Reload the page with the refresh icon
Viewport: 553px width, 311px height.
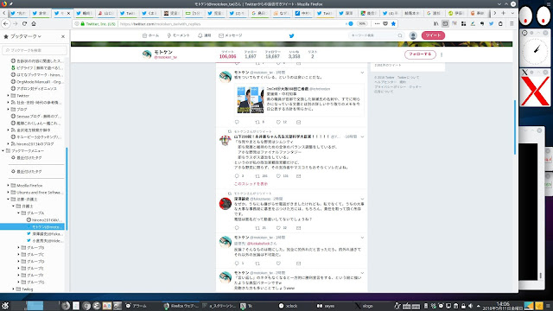(24, 23)
